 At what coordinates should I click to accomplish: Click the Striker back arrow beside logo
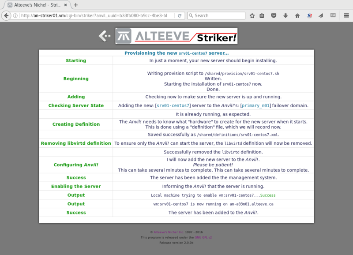(x=105, y=36)
